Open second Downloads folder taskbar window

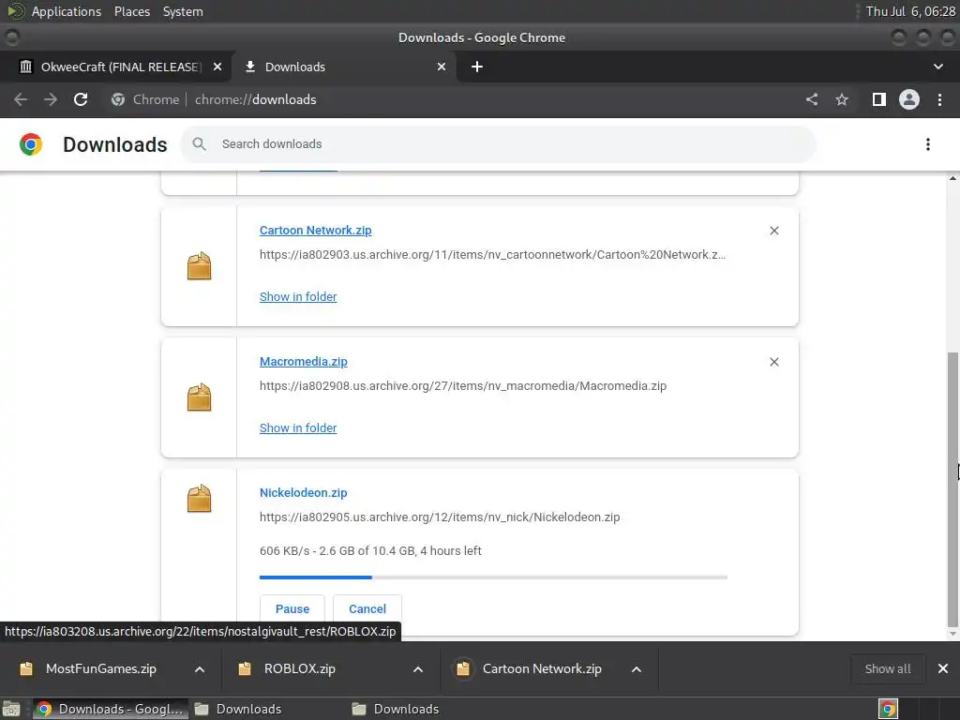click(x=397, y=709)
